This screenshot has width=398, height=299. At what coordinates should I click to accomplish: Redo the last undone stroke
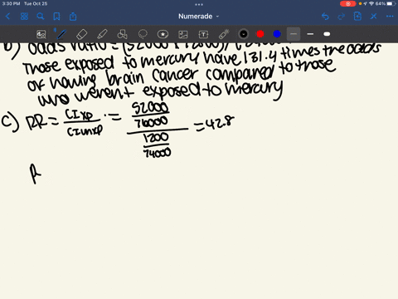[342, 17]
